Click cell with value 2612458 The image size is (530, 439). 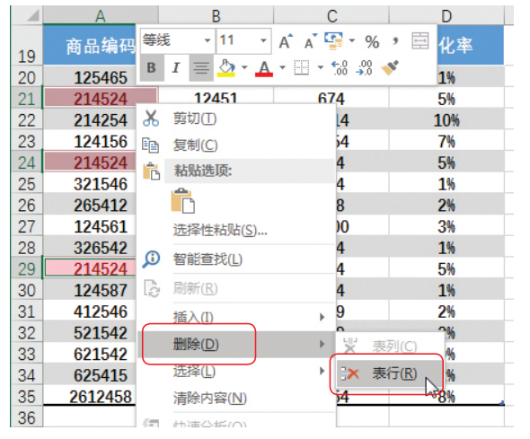(90, 396)
